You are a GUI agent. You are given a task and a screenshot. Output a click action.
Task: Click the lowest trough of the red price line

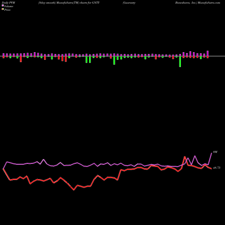tap(74, 190)
